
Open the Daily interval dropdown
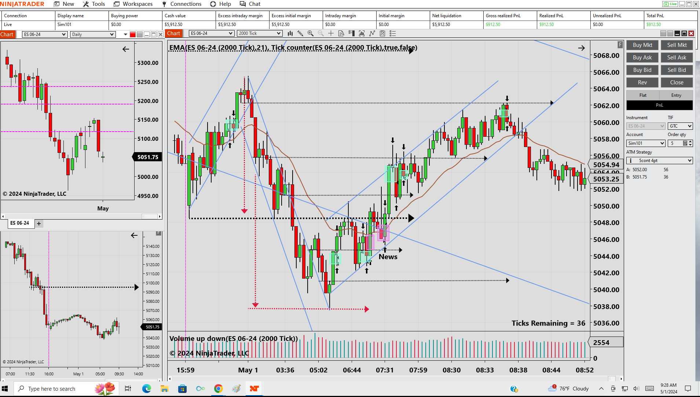point(93,34)
